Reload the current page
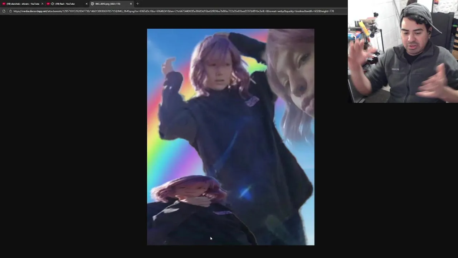 point(4,11)
